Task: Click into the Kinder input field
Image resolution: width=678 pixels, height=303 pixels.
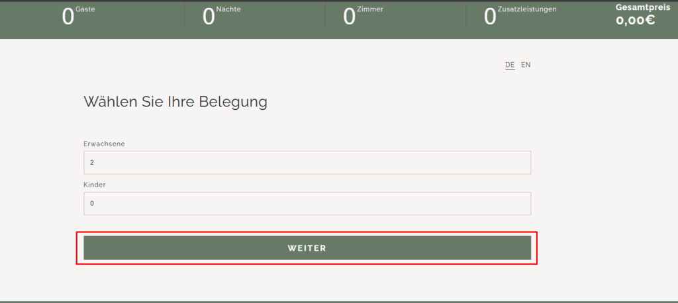Action: pyautogui.click(x=307, y=203)
